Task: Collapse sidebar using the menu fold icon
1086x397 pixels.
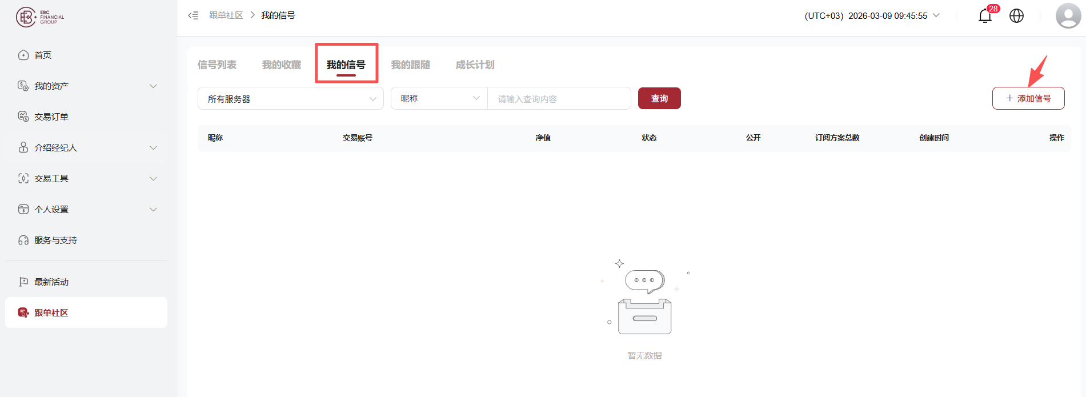Action: [x=193, y=15]
